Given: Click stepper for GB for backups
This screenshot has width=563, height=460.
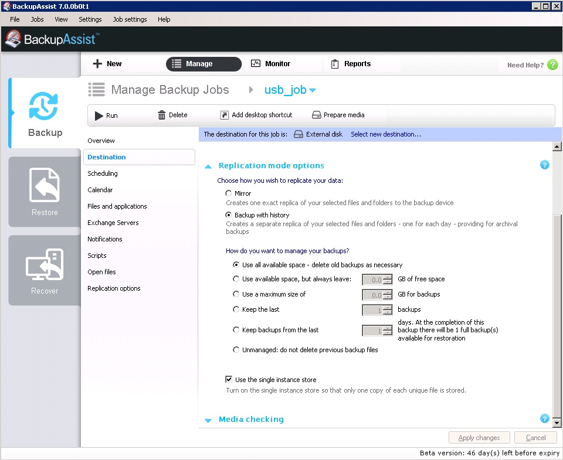Looking at the screenshot, I should (x=388, y=295).
